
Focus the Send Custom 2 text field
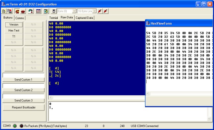click(24, 86)
